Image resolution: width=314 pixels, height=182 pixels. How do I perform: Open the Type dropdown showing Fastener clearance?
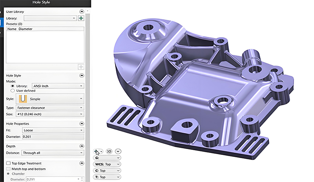[x=49, y=107]
